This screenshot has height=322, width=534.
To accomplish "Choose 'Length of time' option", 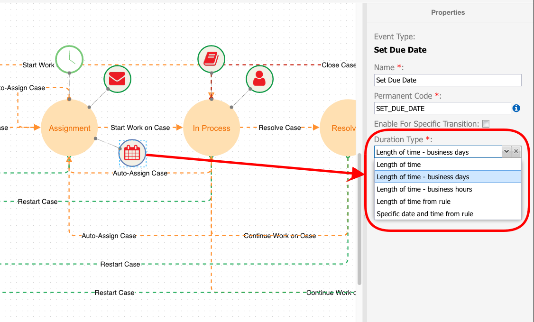I will pyautogui.click(x=448, y=165).
